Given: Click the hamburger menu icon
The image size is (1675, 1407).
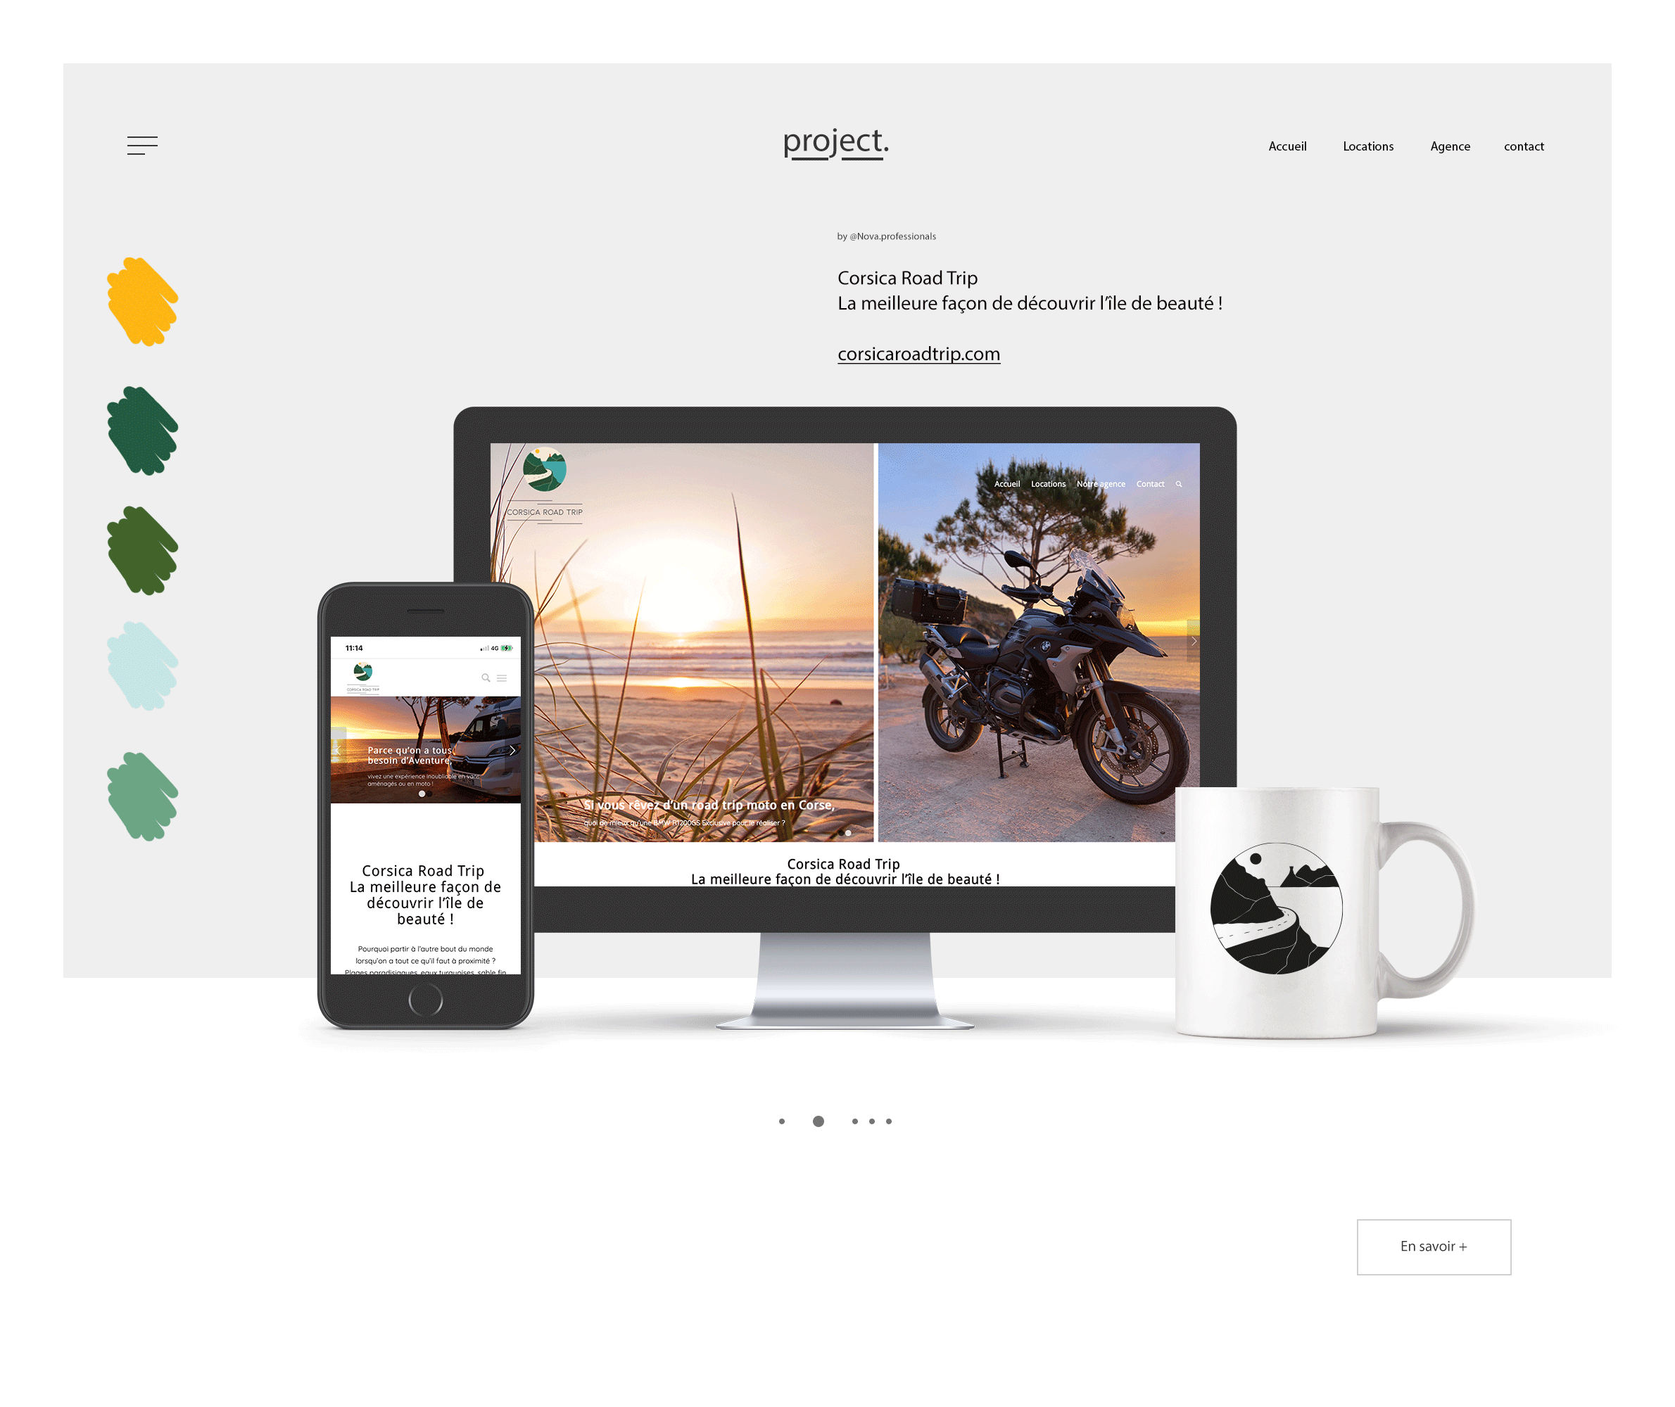Looking at the screenshot, I should 142,144.
